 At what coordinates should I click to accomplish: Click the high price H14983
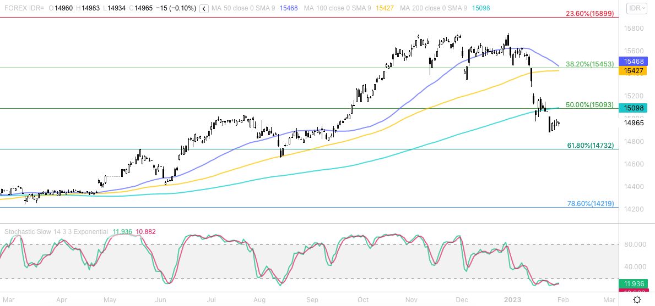tap(87, 8)
